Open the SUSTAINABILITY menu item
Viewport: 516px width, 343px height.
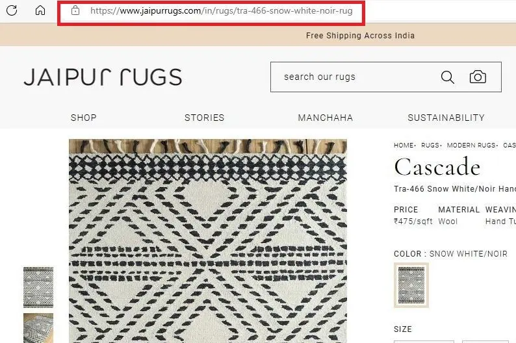[x=446, y=118]
